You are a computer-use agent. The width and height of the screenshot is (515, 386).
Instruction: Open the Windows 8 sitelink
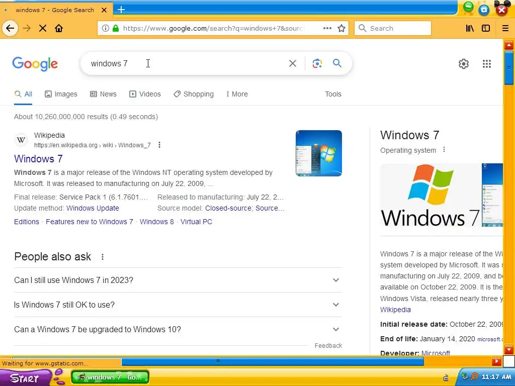pyautogui.click(x=157, y=222)
